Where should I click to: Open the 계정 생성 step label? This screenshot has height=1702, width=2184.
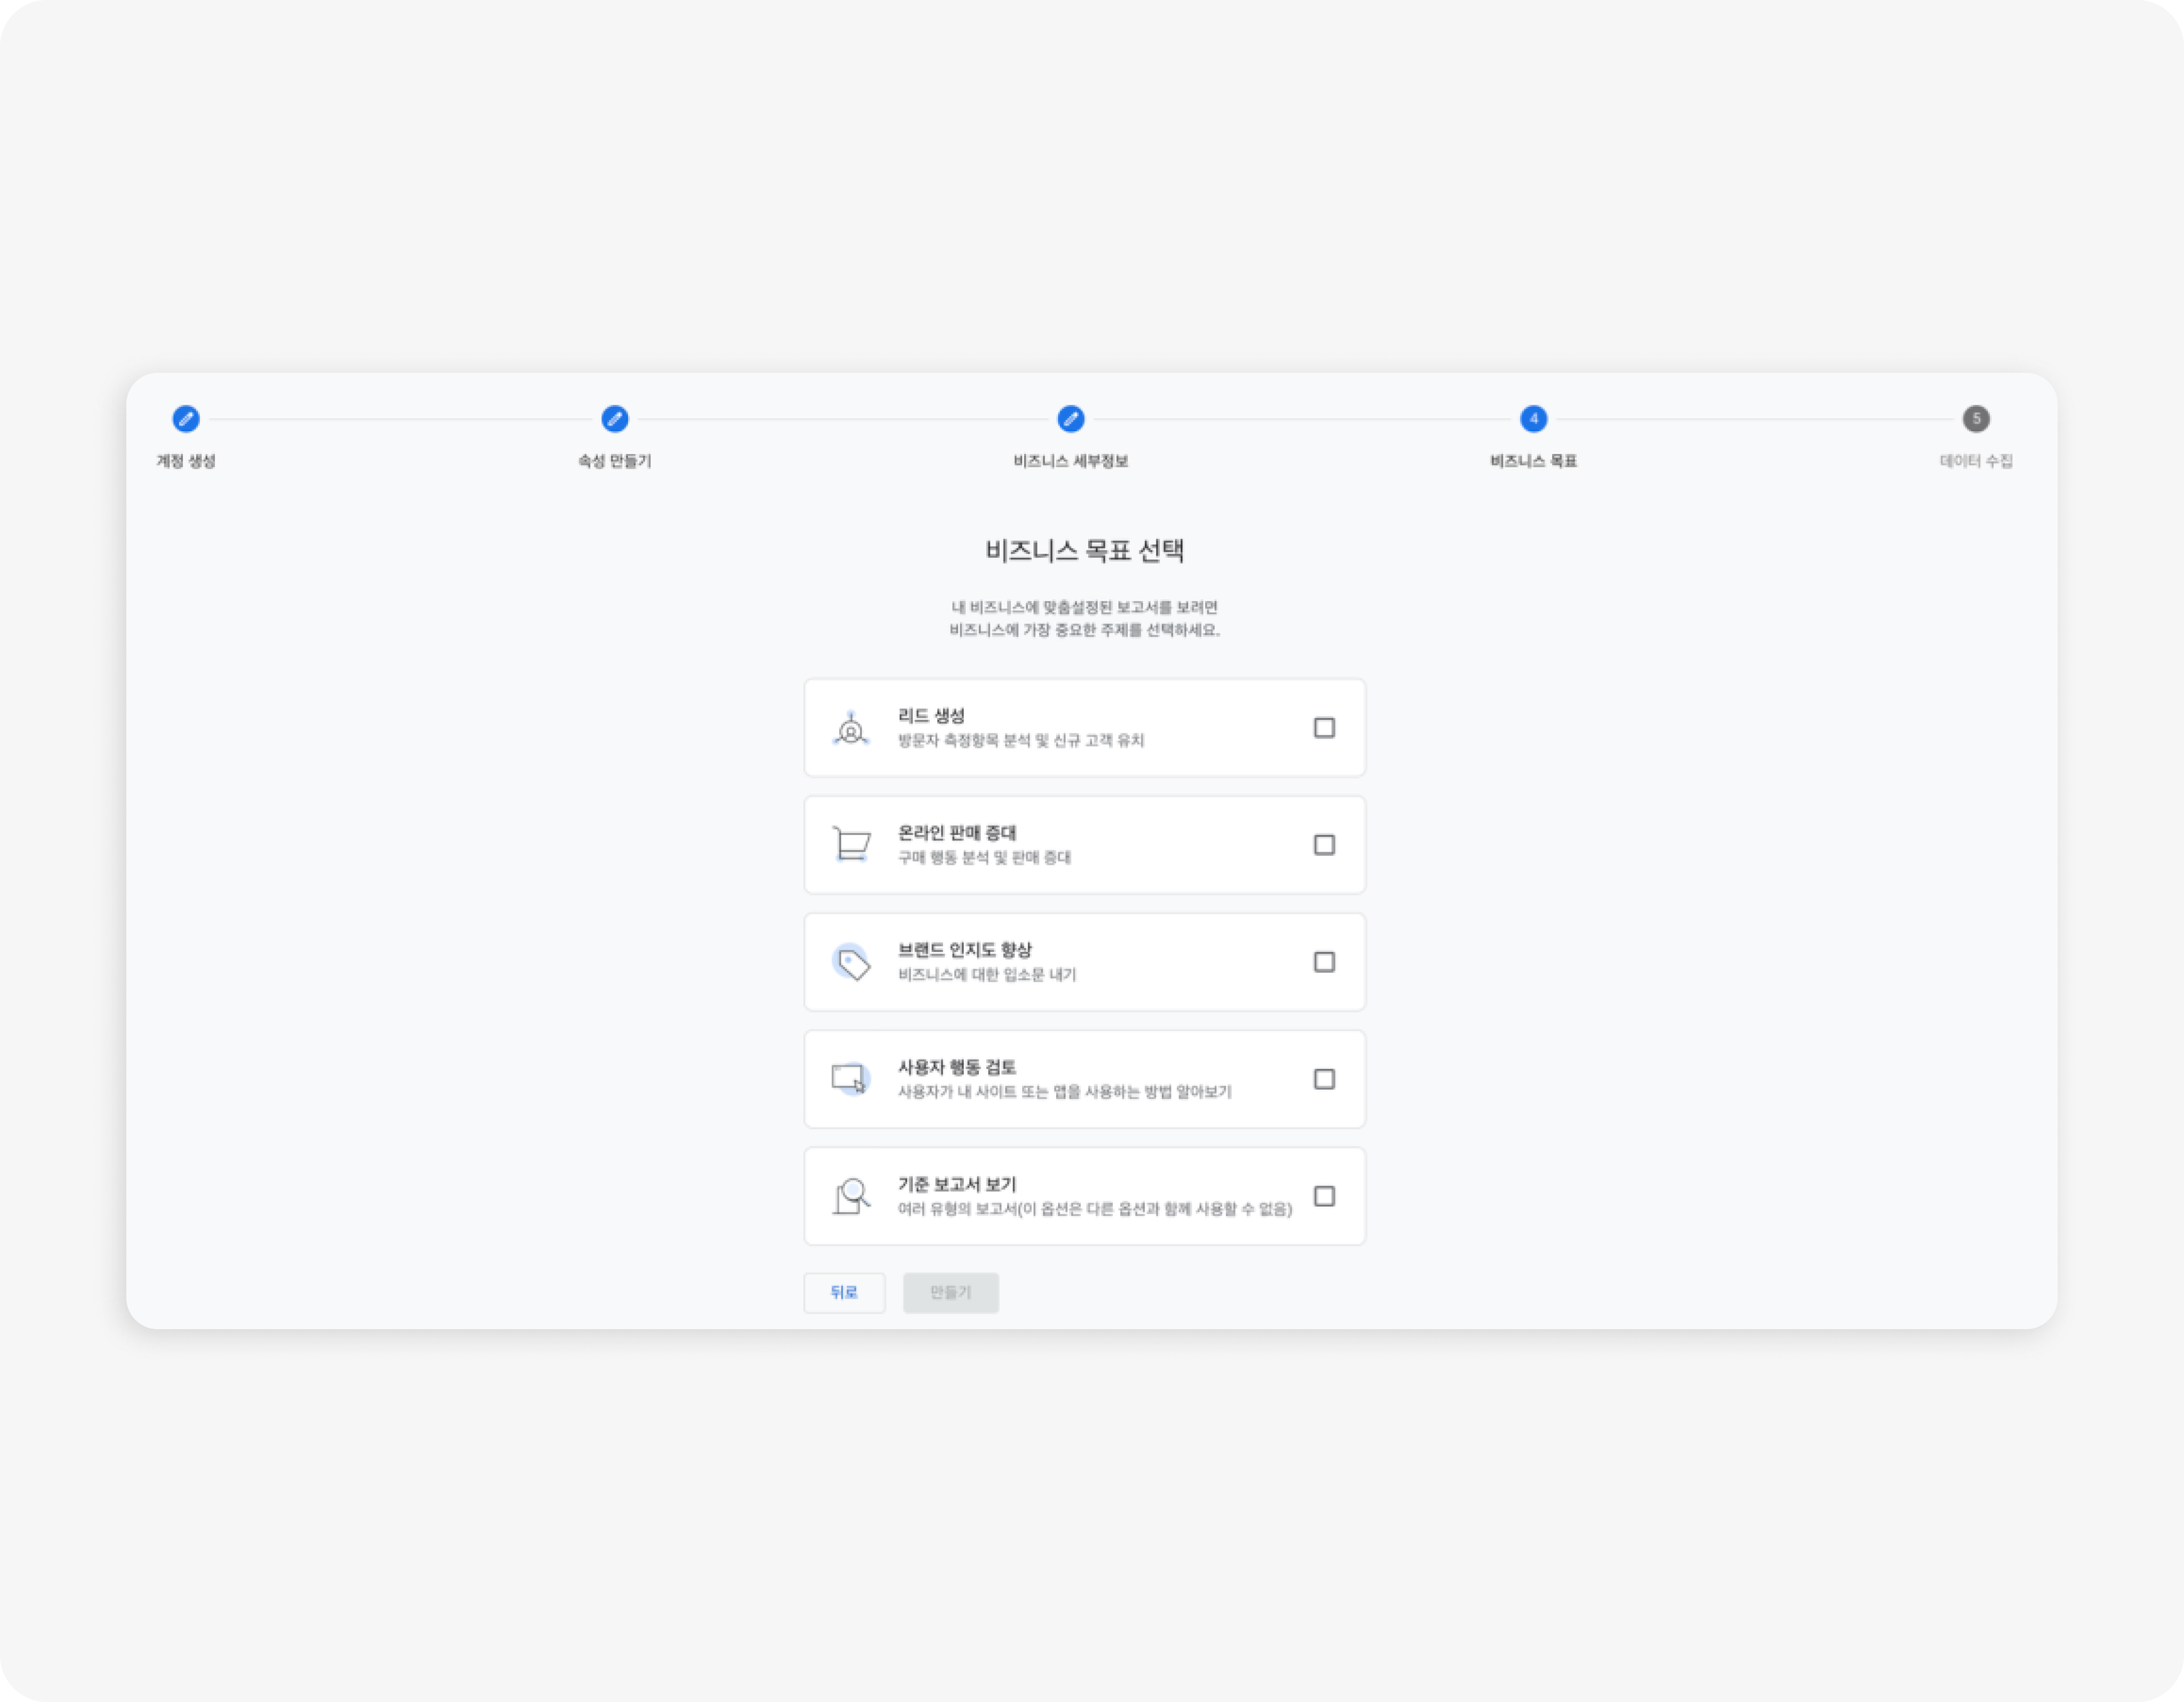click(x=186, y=461)
